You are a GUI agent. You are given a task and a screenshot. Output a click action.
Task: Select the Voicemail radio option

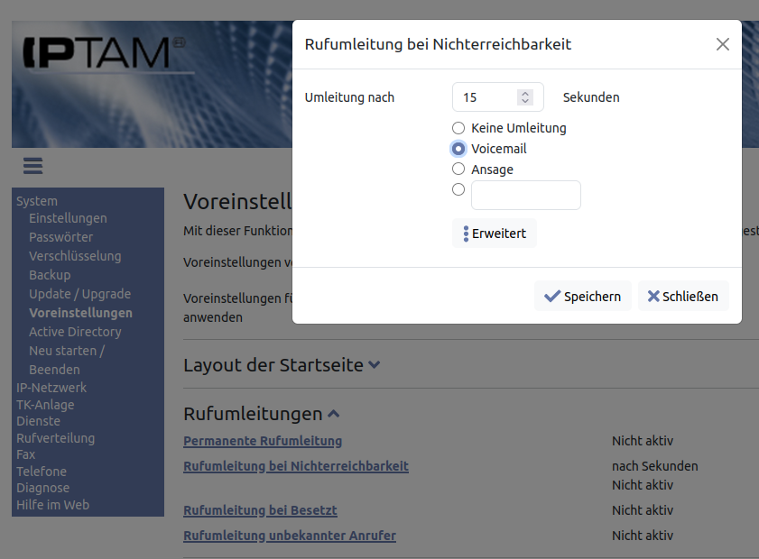[x=458, y=149]
